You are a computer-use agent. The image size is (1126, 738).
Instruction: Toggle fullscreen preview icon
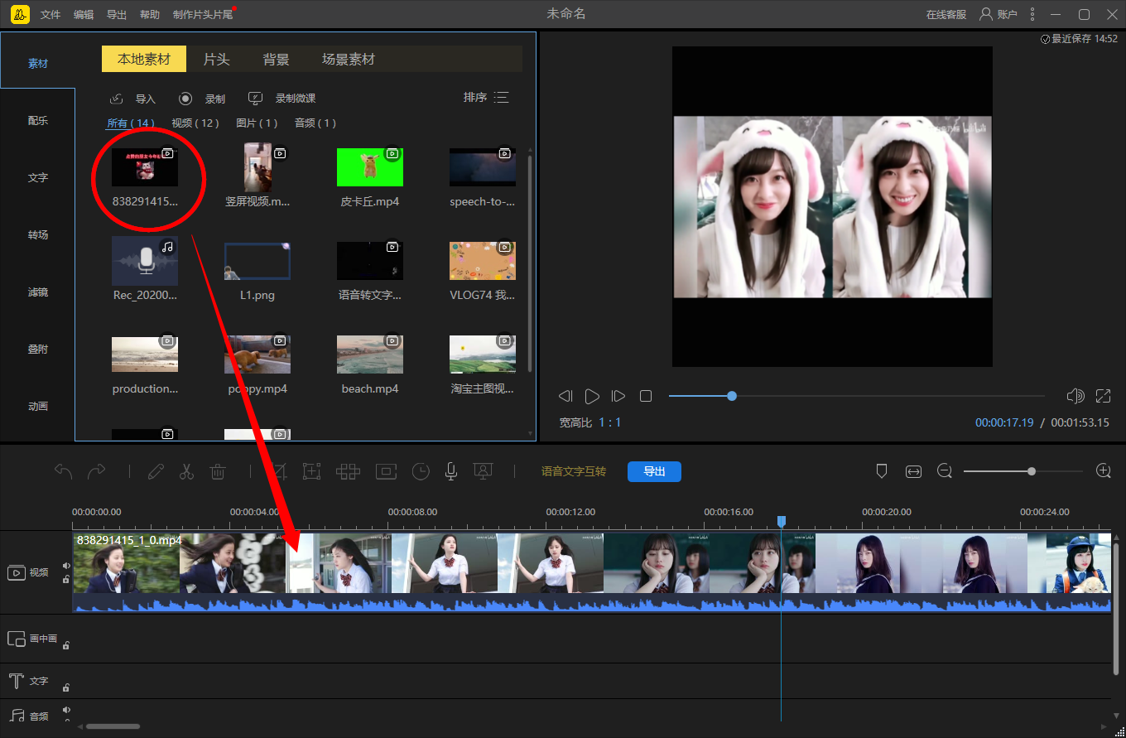point(1103,396)
